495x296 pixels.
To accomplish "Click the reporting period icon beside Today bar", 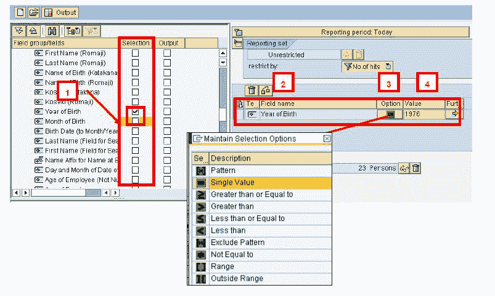I will tap(239, 32).
